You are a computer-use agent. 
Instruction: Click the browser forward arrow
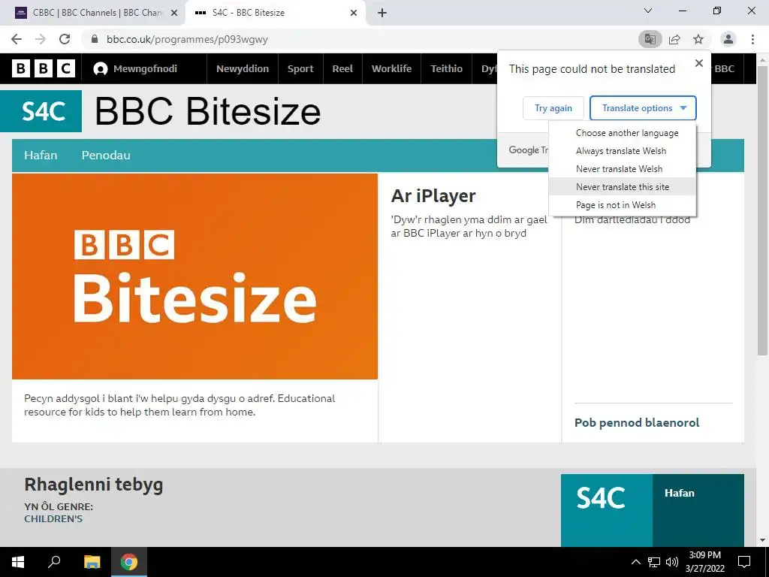pyautogui.click(x=41, y=39)
